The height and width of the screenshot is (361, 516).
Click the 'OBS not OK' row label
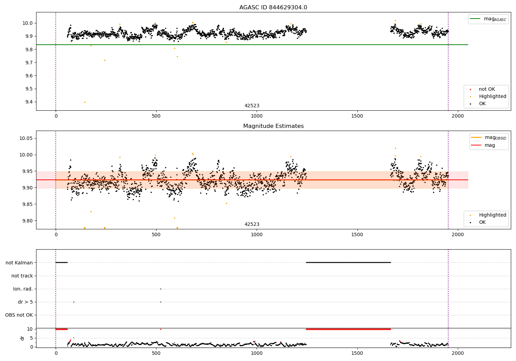[x=19, y=315]
